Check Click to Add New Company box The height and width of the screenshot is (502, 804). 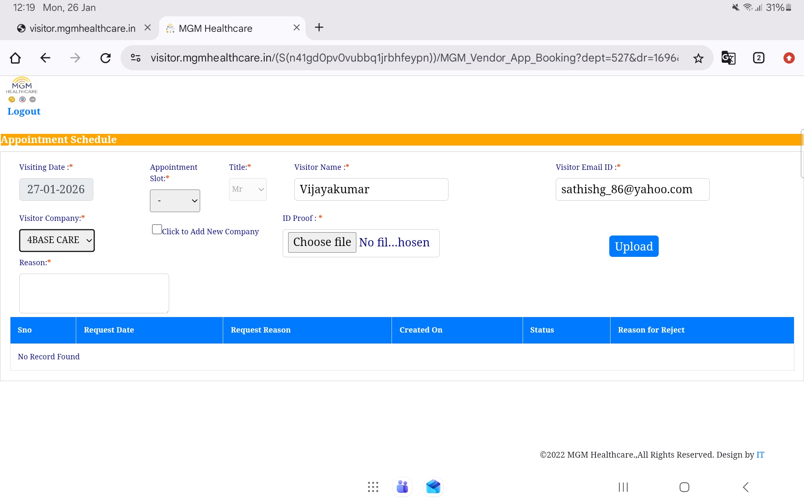tap(157, 229)
